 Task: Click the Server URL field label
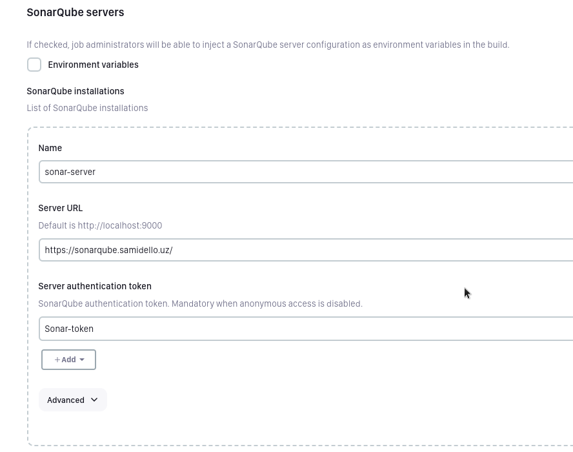click(x=61, y=208)
